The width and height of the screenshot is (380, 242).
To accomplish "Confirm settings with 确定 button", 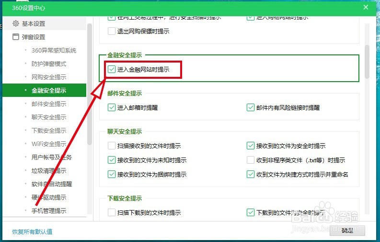I will (x=347, y=231).
